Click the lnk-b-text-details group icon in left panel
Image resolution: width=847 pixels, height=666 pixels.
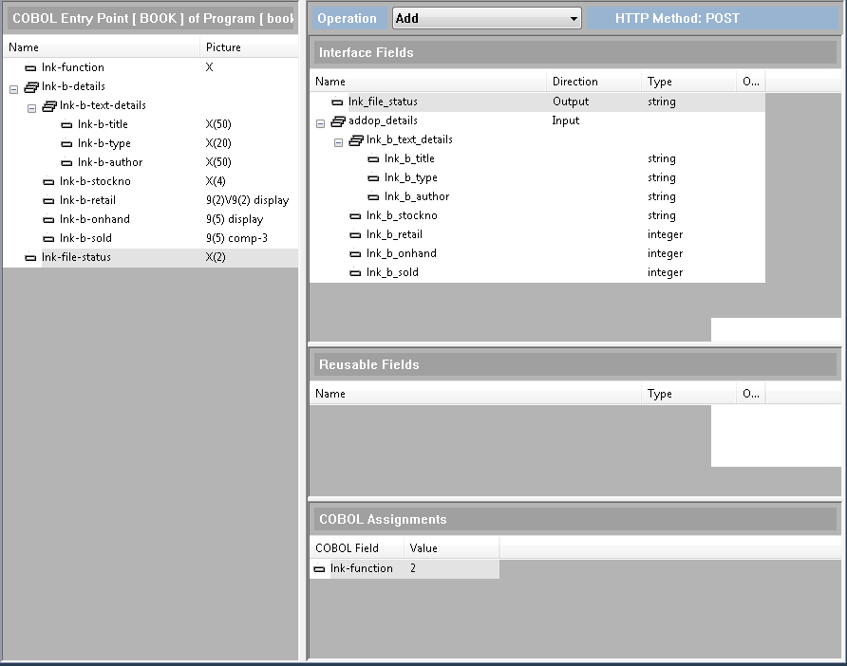tap(49, 105)
